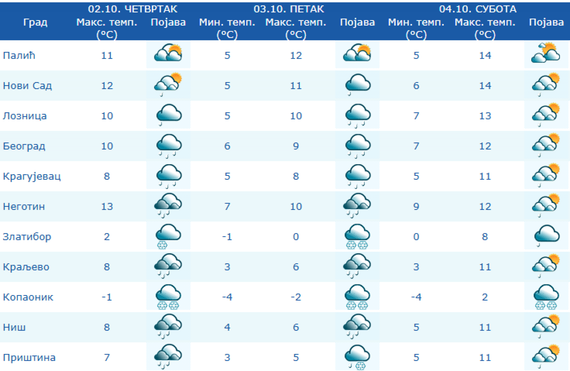The image size is (570, 371).
Task: Click Неготин Friday rainy clouds icon
Action: point(357,206)
